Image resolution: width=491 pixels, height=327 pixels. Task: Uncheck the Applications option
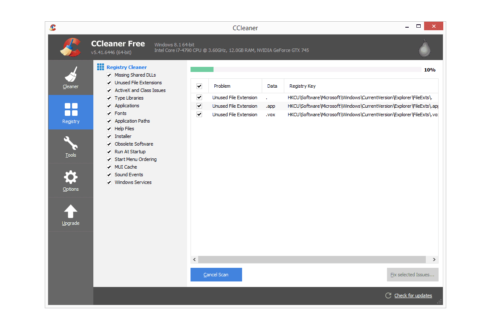tap(109, 106)
